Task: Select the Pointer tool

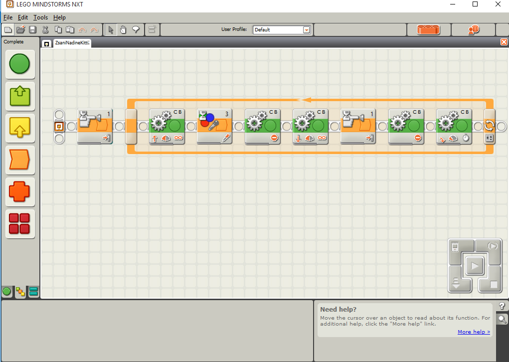Action: pos(111,30)
